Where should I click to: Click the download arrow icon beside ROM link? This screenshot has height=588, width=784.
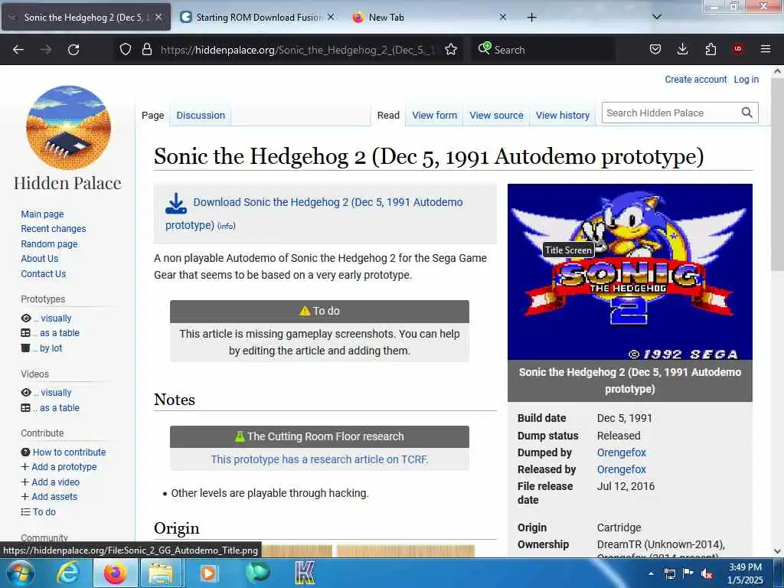176,204
